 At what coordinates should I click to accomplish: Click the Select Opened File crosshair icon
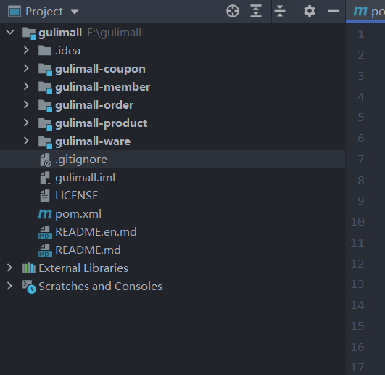click(x=232, y=12)
